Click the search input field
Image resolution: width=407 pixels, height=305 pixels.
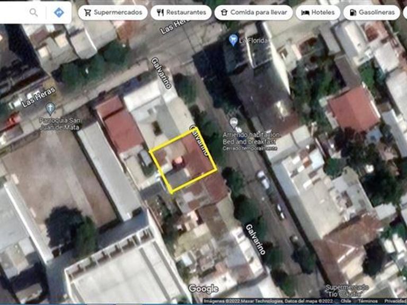pos(13,12)
